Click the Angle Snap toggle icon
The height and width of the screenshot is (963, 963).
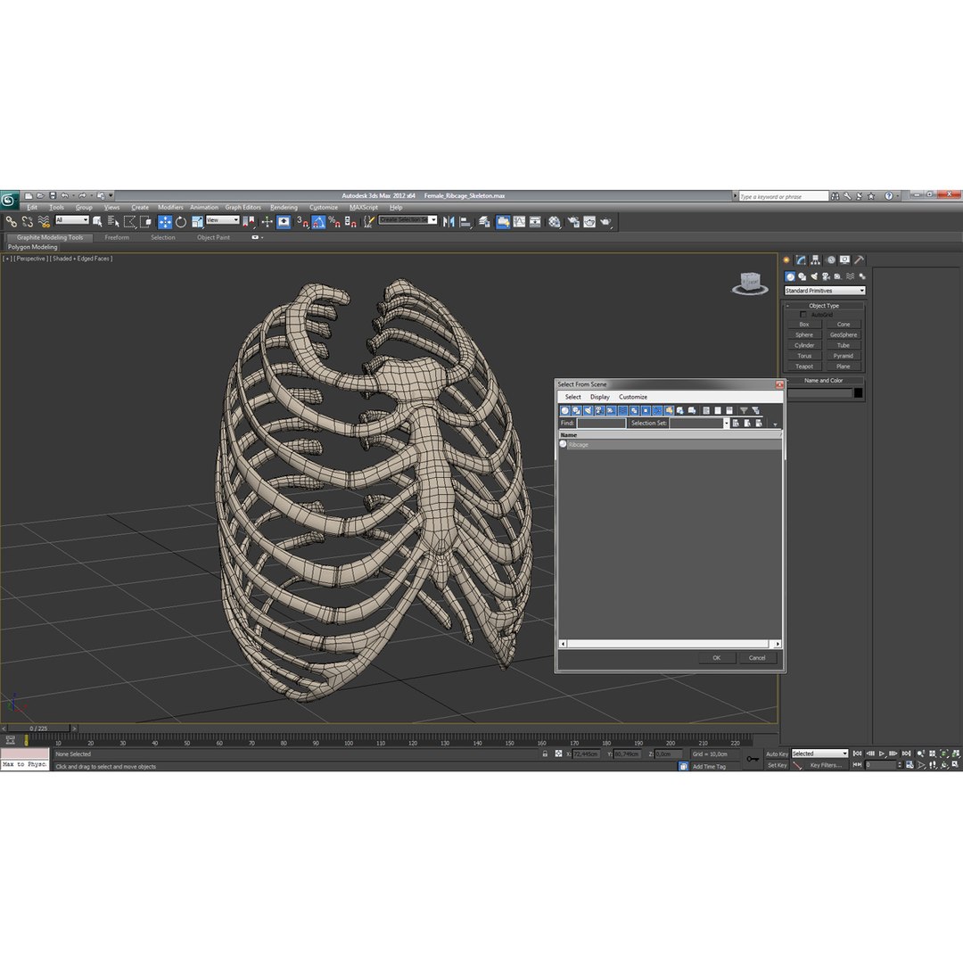pos(318,222)
